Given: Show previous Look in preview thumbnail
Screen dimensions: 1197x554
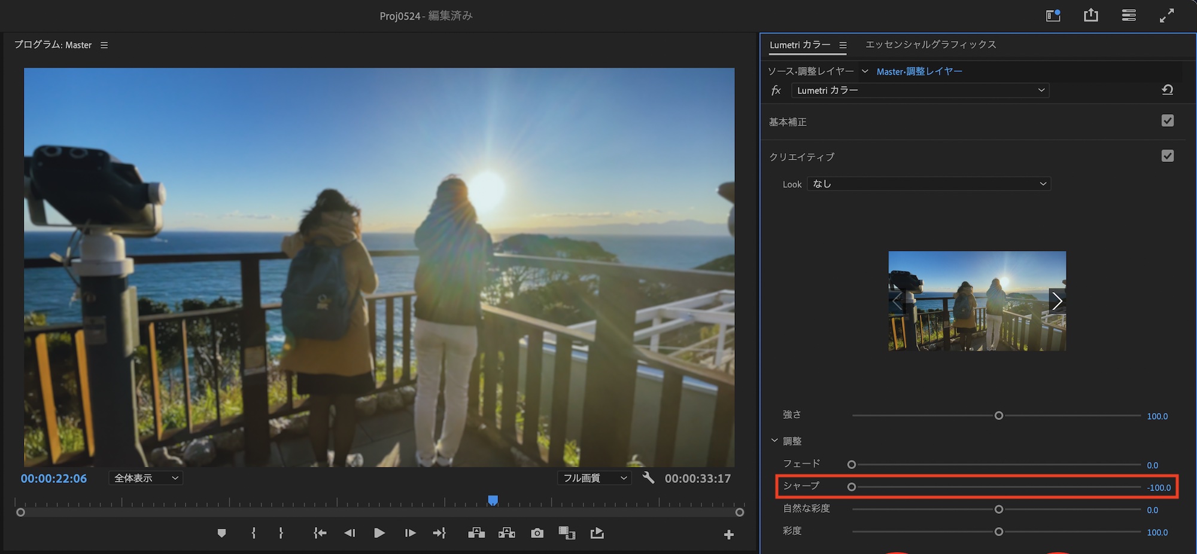Looking at the screenshot, I should tap(897, 301).
